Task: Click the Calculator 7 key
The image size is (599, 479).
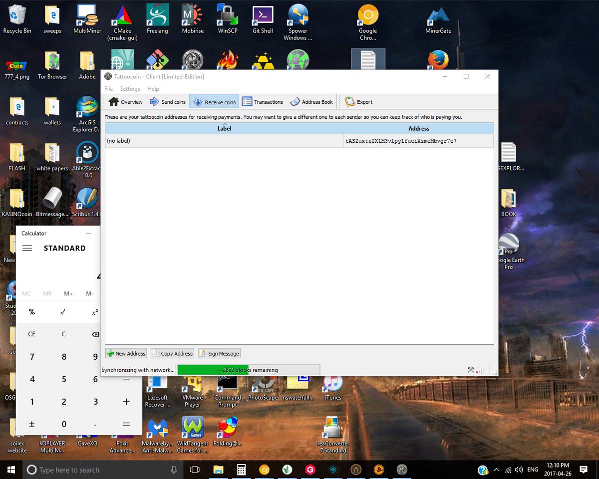Action: tap(32, 357)
